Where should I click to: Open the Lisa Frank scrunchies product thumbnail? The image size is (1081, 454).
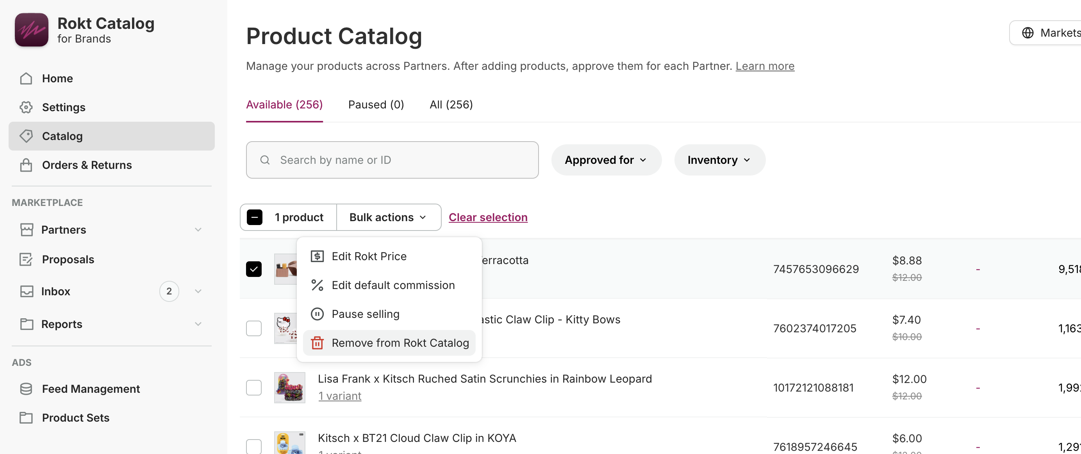[x=289, y=388]
